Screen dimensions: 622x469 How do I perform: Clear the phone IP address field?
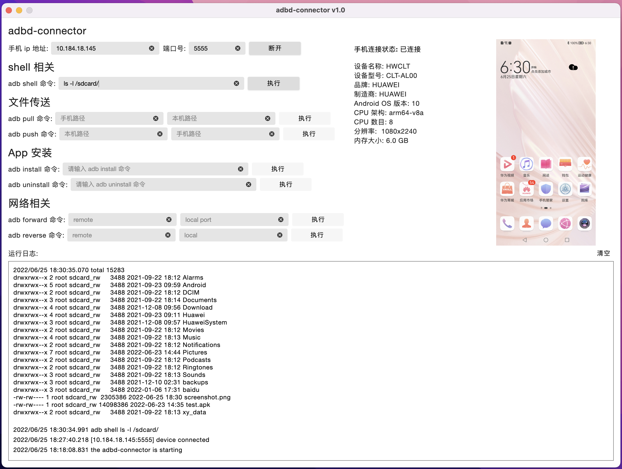click(x=152, y=48)
